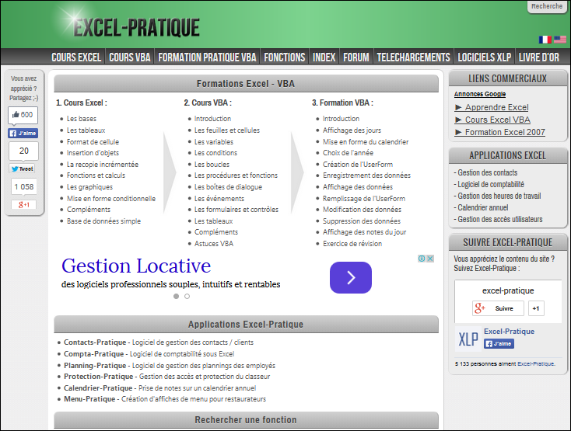Open the INDEX menu item

[324, 57]
